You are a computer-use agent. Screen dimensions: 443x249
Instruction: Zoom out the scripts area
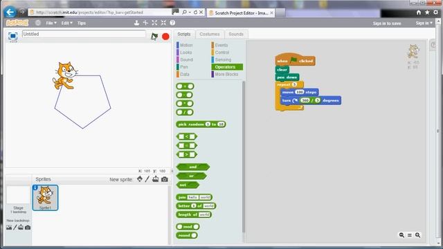pos(401,235)
